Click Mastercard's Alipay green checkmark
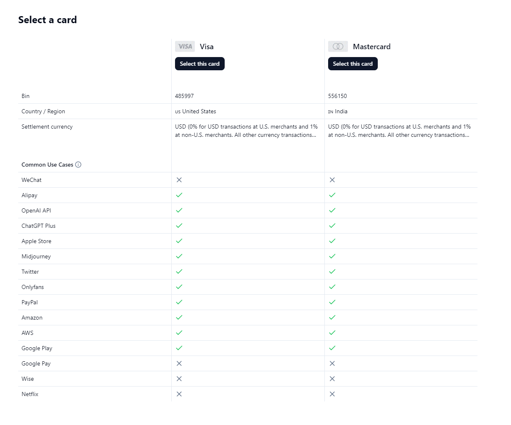 pyautogui.click(x=332, y=195)
